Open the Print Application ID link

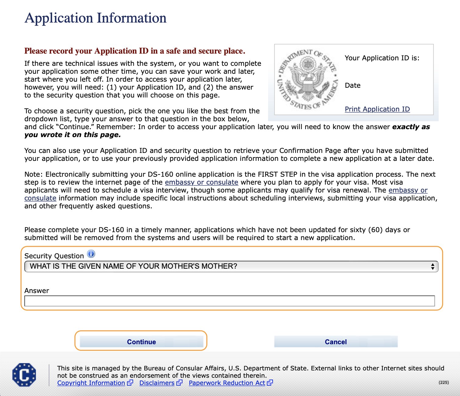pyautogui.click(x=377, y=109)
